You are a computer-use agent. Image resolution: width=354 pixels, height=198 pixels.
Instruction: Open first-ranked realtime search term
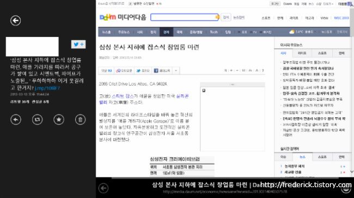pyautogui.click(x=295, y=167)
